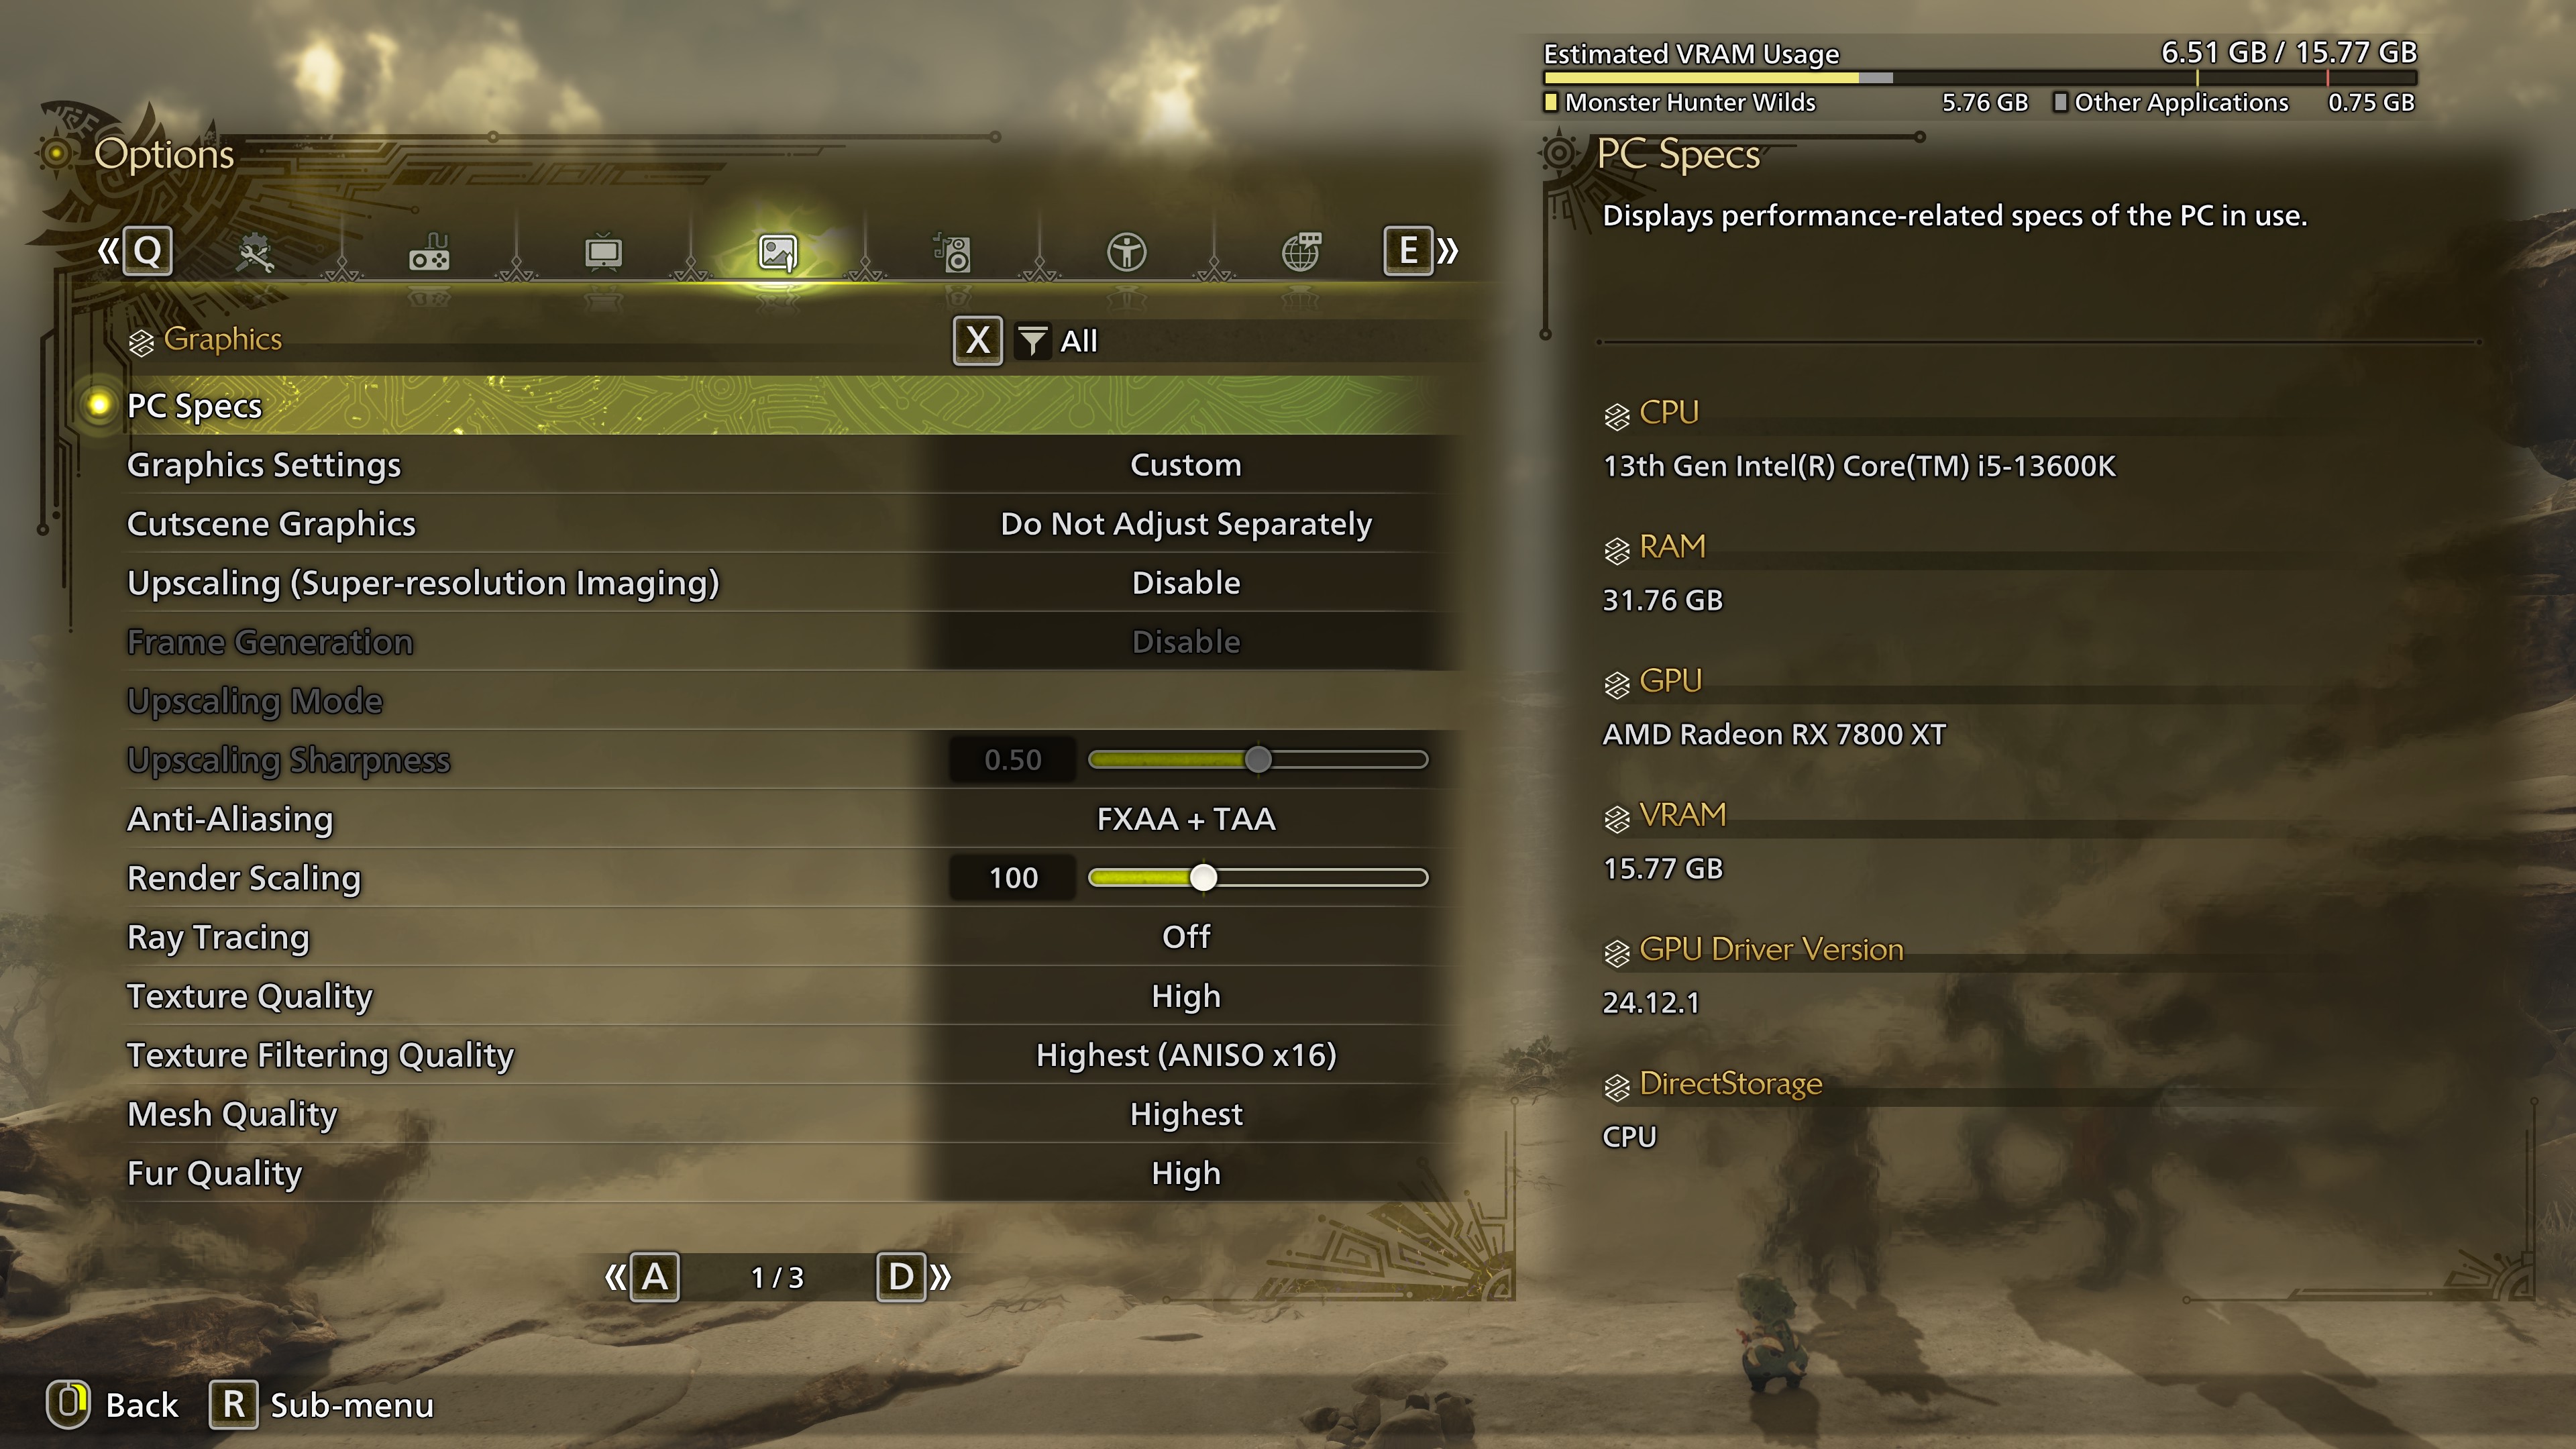This screenshot has height=1449, width=2576.
Task: Click the controller/gamepad icon tab
Action: 427,250
